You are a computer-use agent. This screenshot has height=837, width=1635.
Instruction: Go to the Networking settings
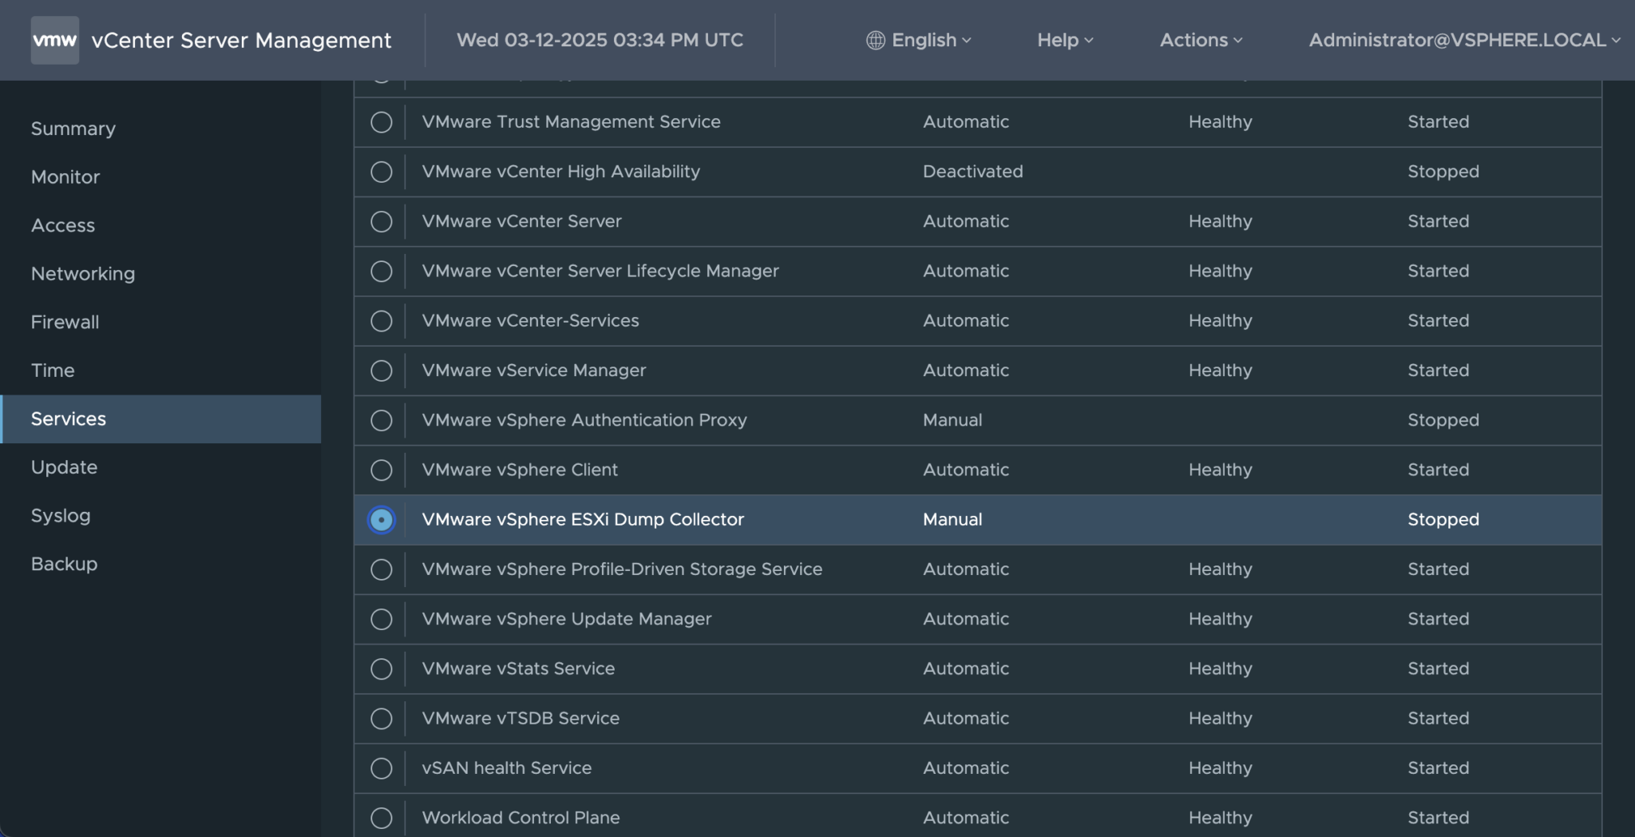coord(82,273)
